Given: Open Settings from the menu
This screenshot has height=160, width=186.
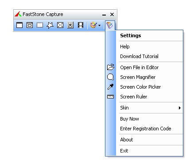Looking at the screenshot, I should (x=150, y=35).
